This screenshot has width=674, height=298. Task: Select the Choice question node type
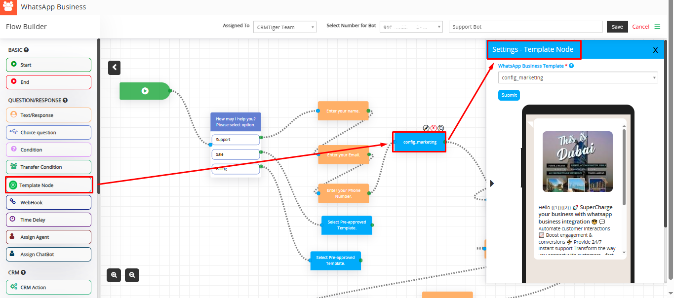48,132
